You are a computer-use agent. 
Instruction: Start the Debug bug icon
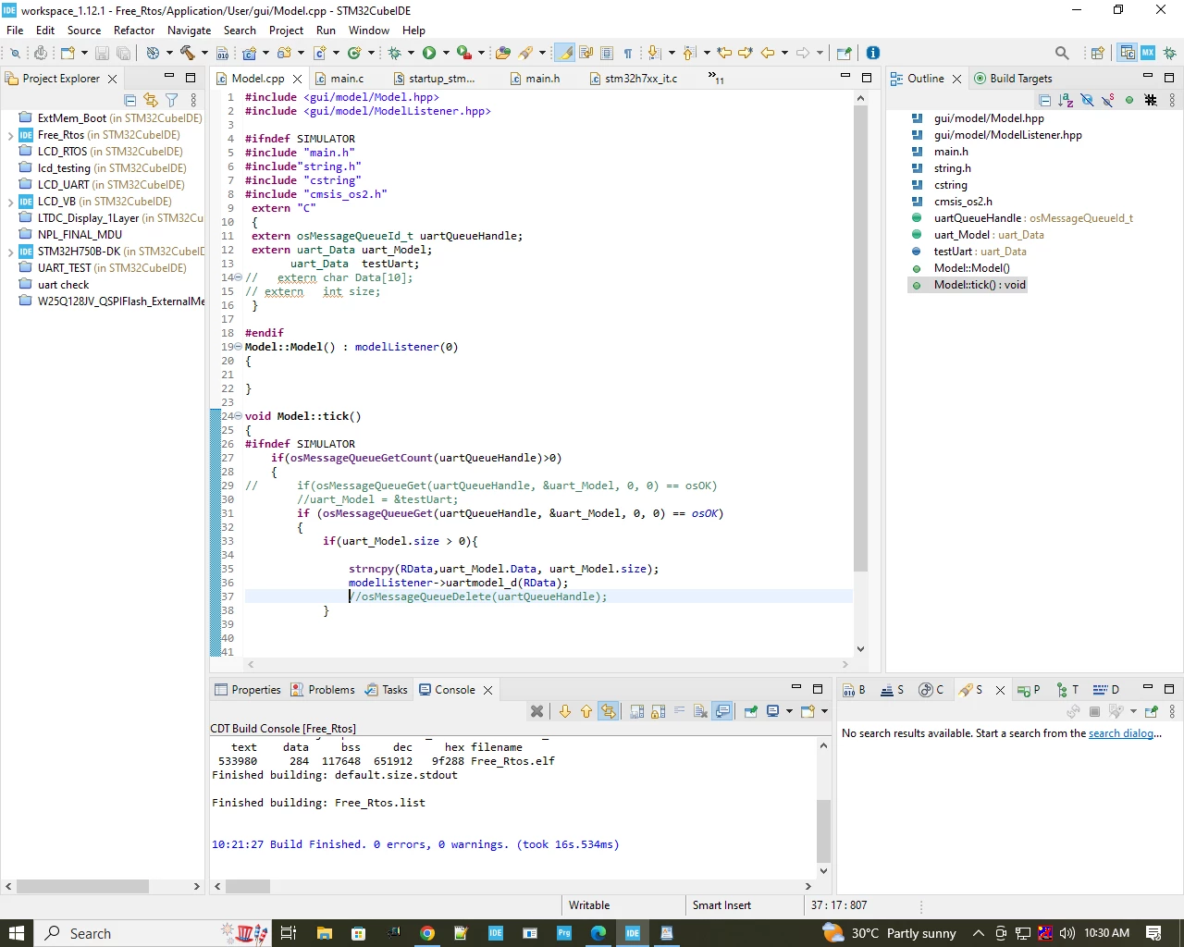pyautogui.click(x=395, y=53)
